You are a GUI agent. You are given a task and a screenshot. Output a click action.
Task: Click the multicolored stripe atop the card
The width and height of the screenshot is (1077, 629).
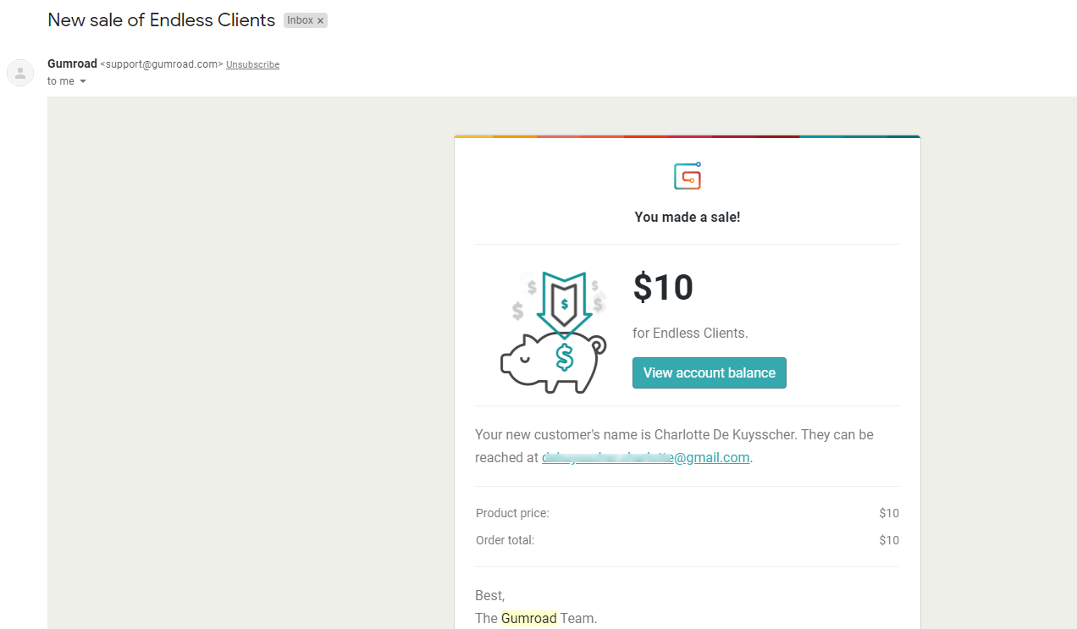(688, 136)
